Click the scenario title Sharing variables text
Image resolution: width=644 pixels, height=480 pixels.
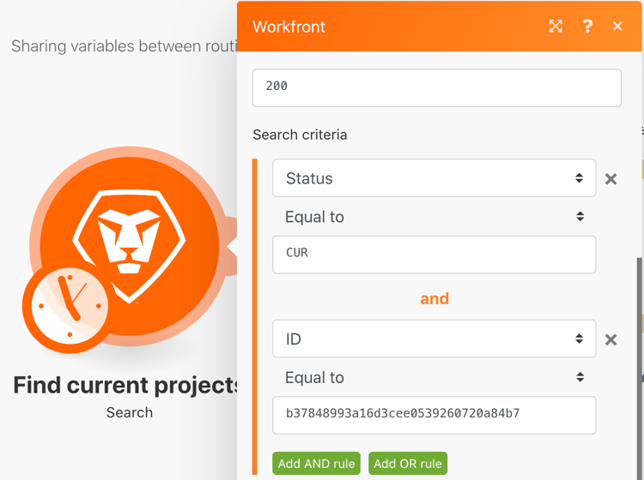pos(124,46)
